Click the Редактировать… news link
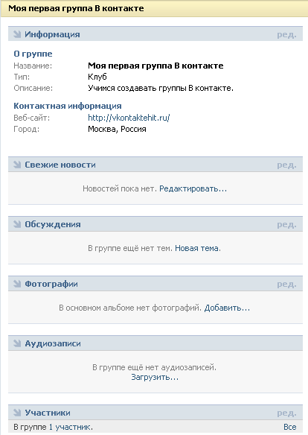The height and width of the screenshot is (435, 308). point(193,188)
